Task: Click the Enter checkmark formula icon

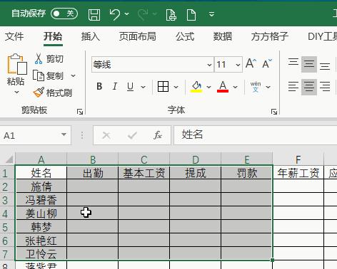Action: pyautogui.click(x=132, y=135)
